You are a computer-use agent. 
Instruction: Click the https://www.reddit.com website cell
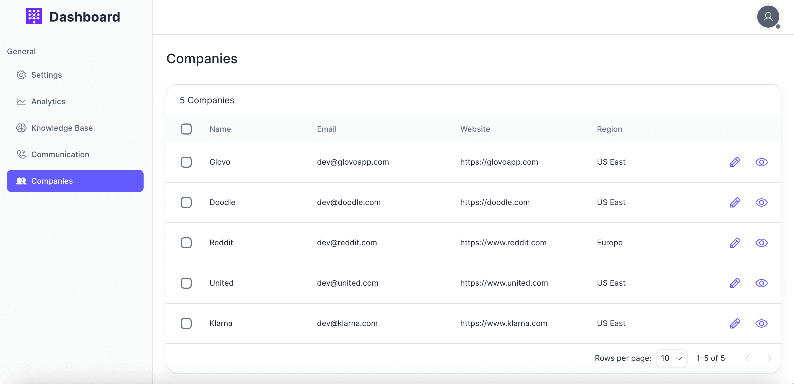pos(503,243)
